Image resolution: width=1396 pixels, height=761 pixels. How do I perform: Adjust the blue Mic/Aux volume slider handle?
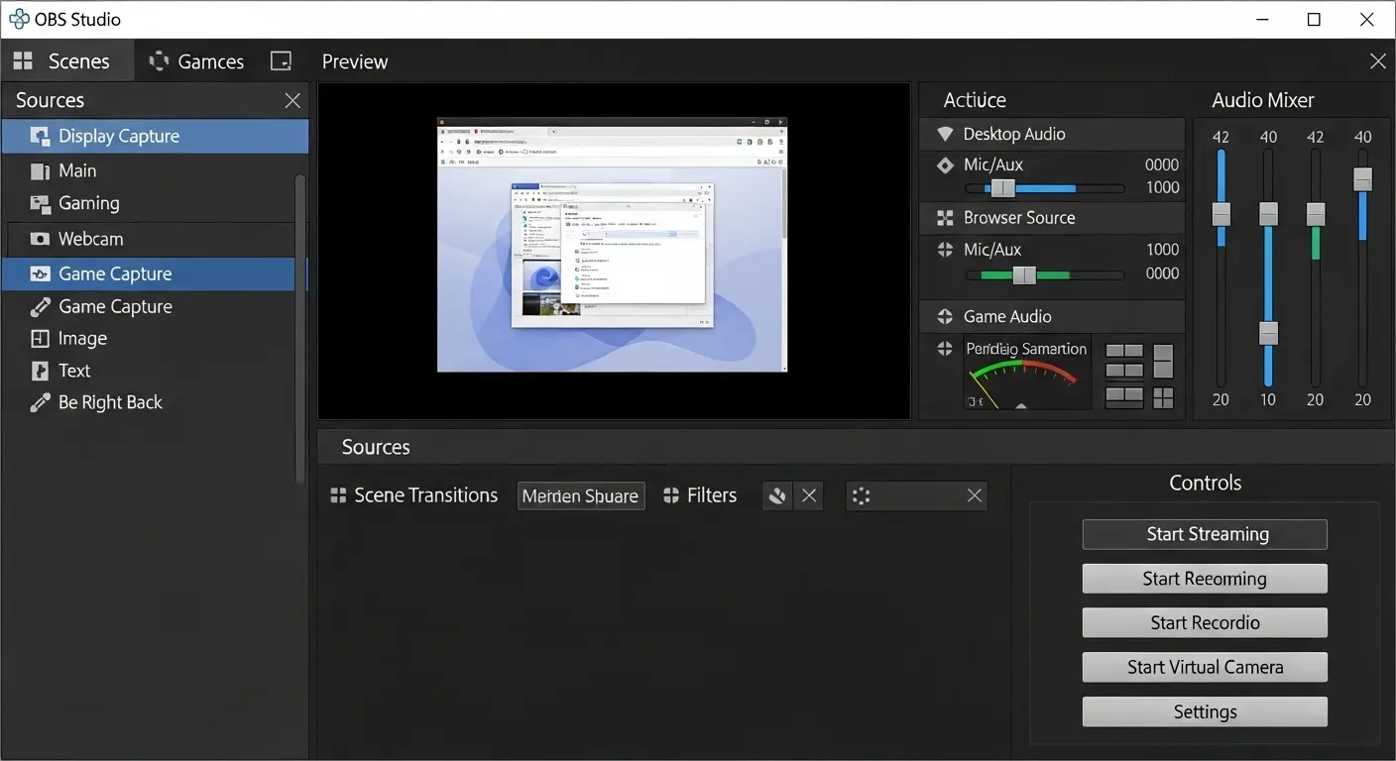coord(1003,188)
